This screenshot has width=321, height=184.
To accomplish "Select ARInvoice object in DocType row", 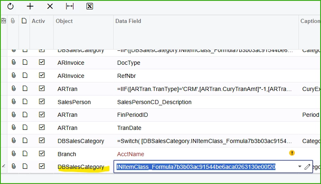I will tap(83, 63).
